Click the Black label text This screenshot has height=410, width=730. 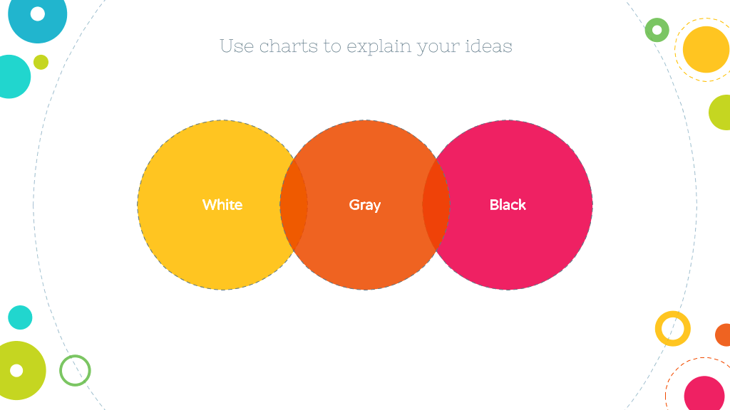pyautogui.click(x=508, y=205)
